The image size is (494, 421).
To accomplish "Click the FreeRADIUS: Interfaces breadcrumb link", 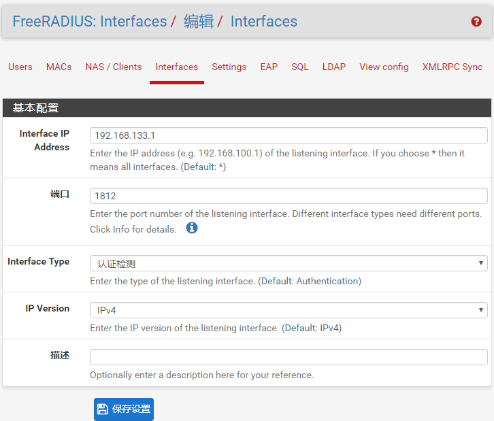I will (90, 22).
